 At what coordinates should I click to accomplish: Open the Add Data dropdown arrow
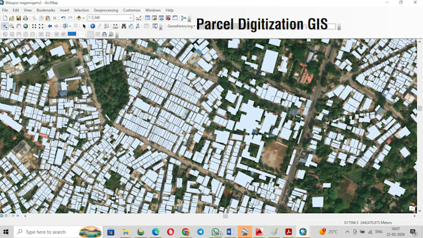(83, 18)
